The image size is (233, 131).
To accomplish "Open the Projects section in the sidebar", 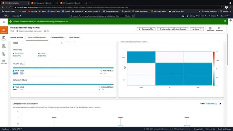I will pos(4,38).
